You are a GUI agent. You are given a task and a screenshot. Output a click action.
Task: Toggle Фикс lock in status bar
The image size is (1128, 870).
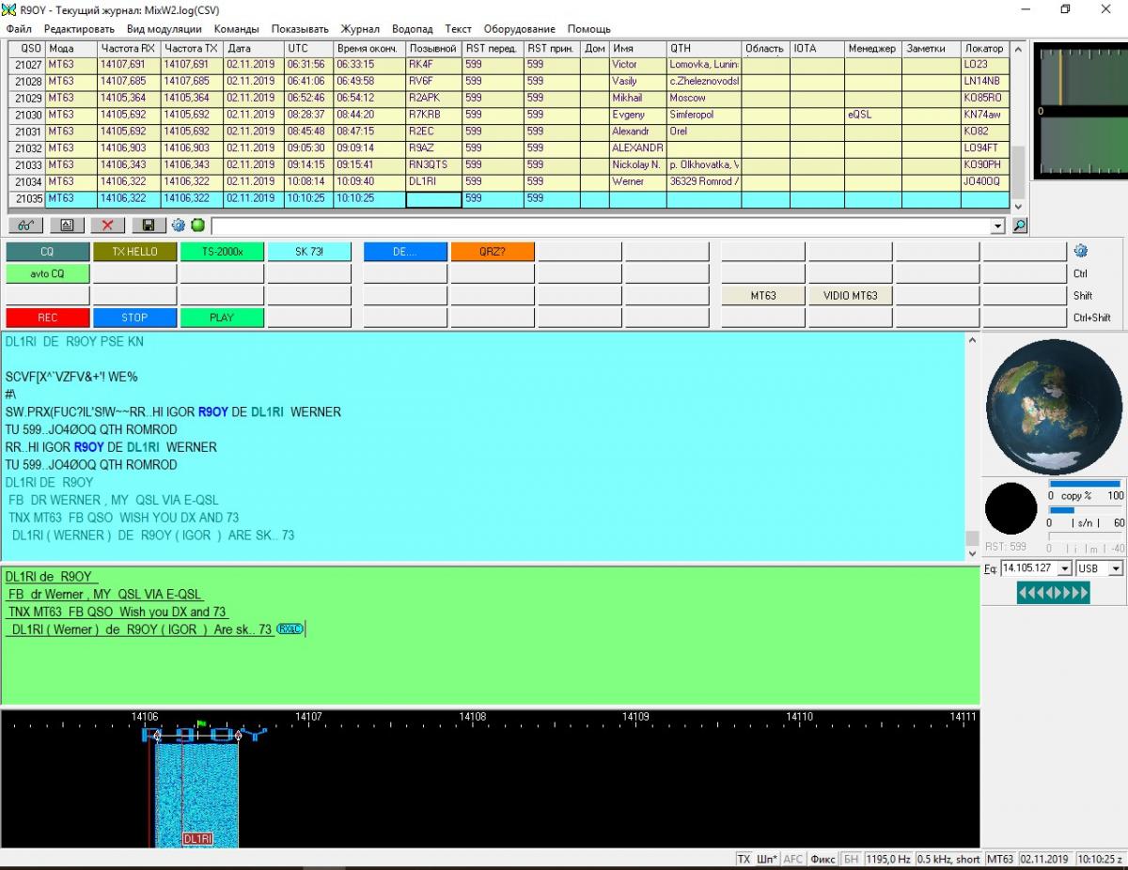822,859
